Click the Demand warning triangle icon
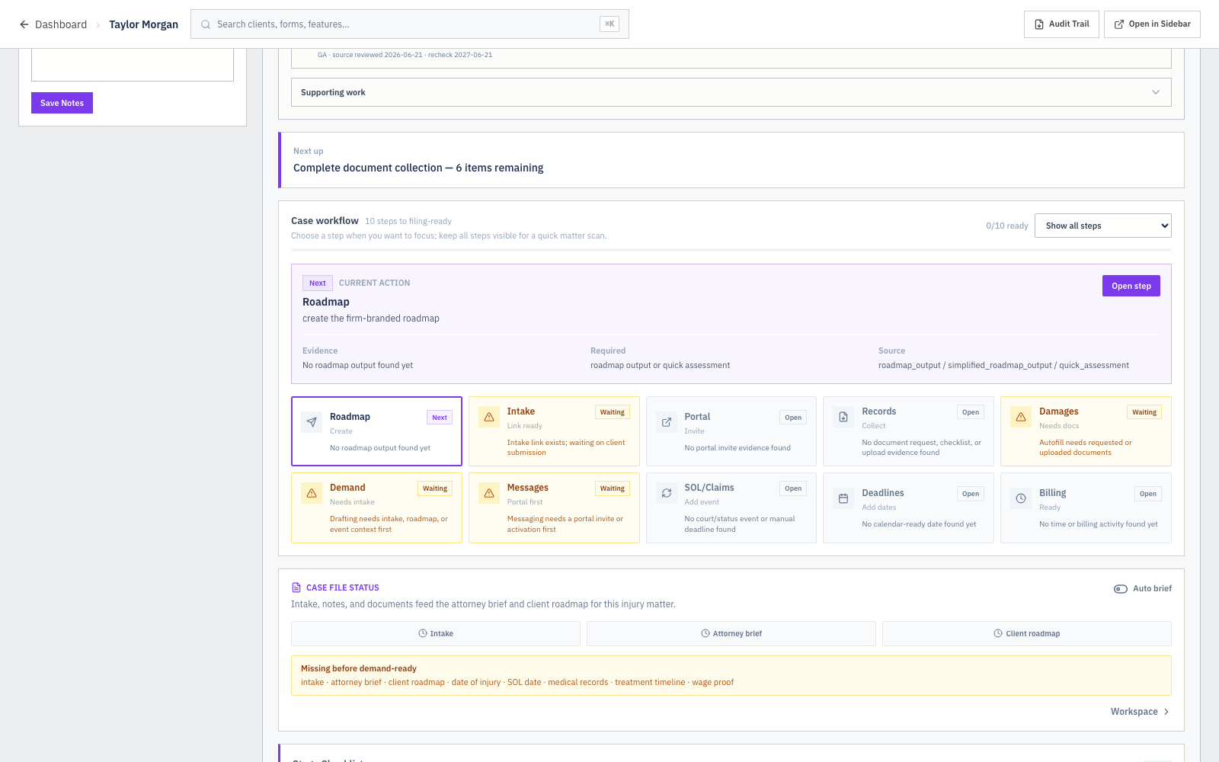The image size is (1219, 762). [312, 493]
